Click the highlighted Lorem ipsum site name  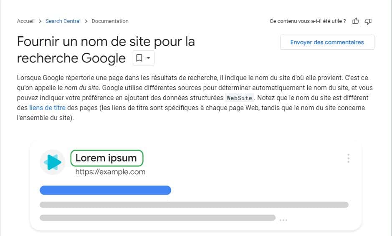[106, 158]
